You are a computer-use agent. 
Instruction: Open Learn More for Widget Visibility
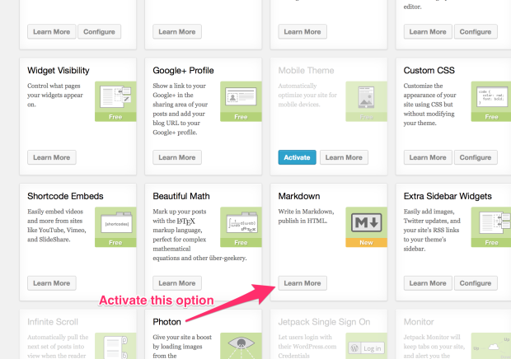click(51, 157)
